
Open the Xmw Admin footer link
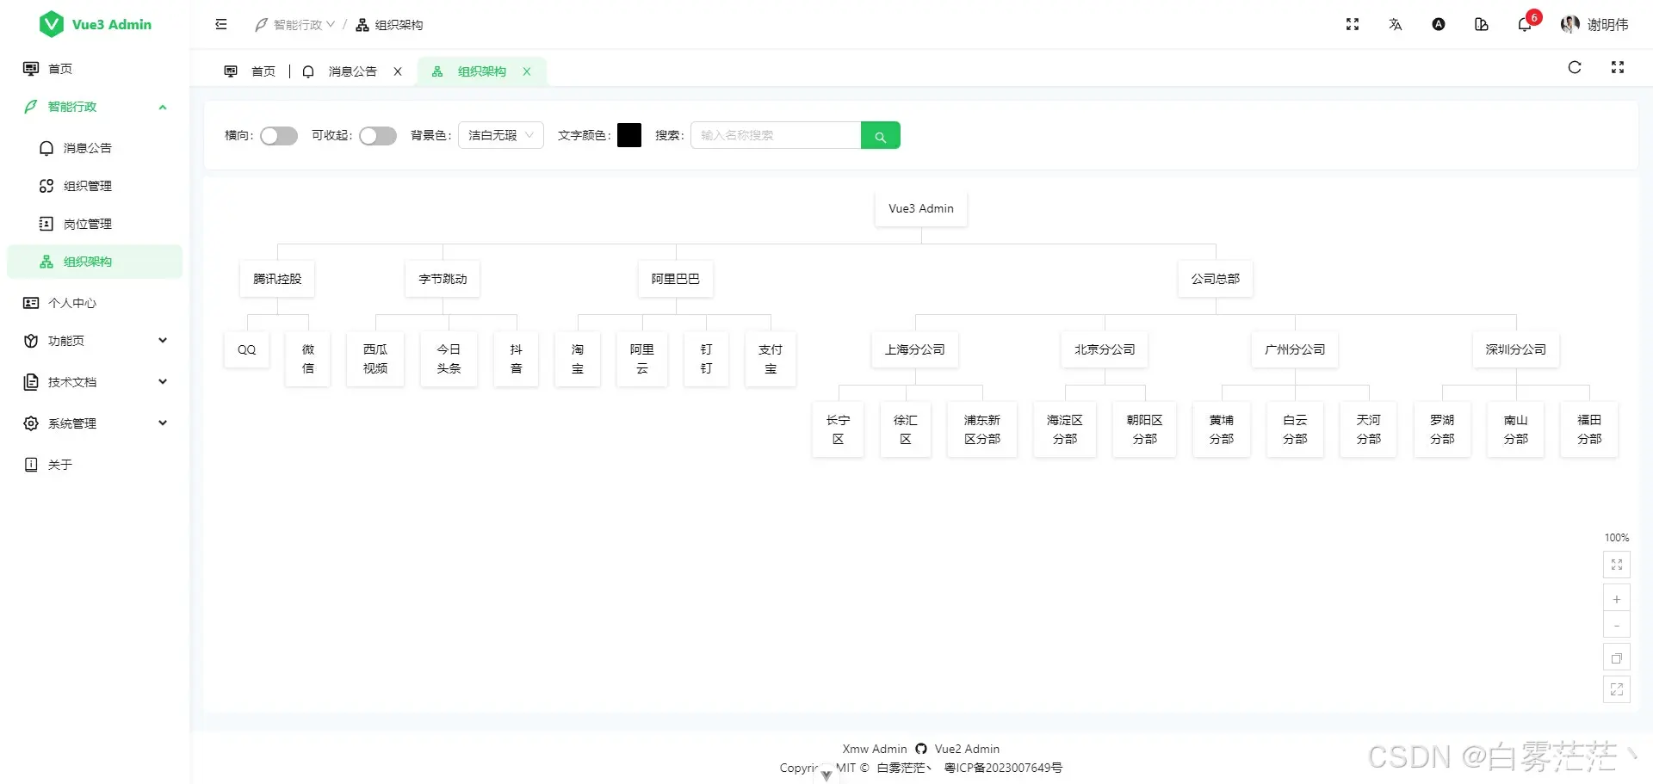(x=875, y=749)
